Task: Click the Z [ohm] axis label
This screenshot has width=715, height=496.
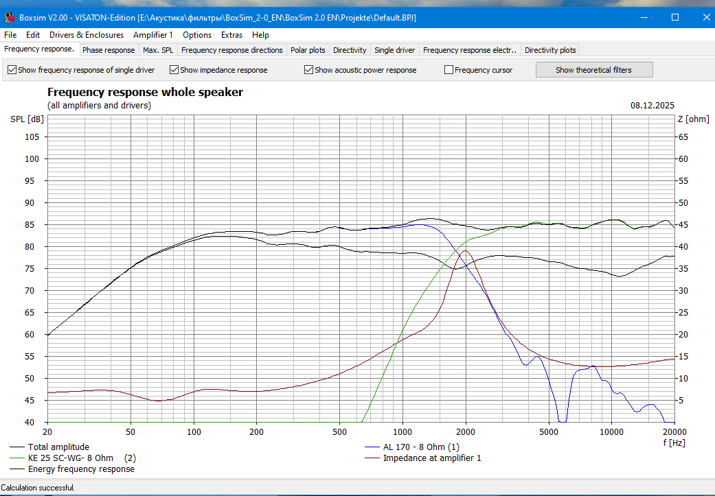Action: coord(694,119)
